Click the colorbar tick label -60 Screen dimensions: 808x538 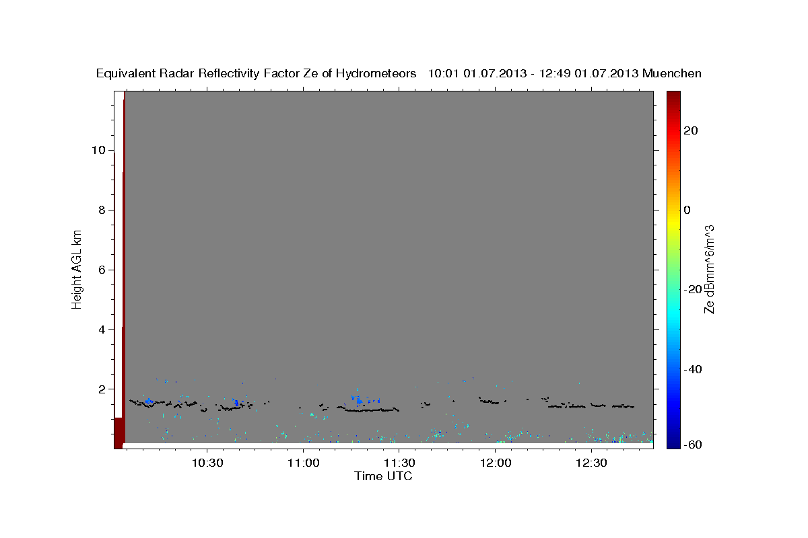pos(693,445)
